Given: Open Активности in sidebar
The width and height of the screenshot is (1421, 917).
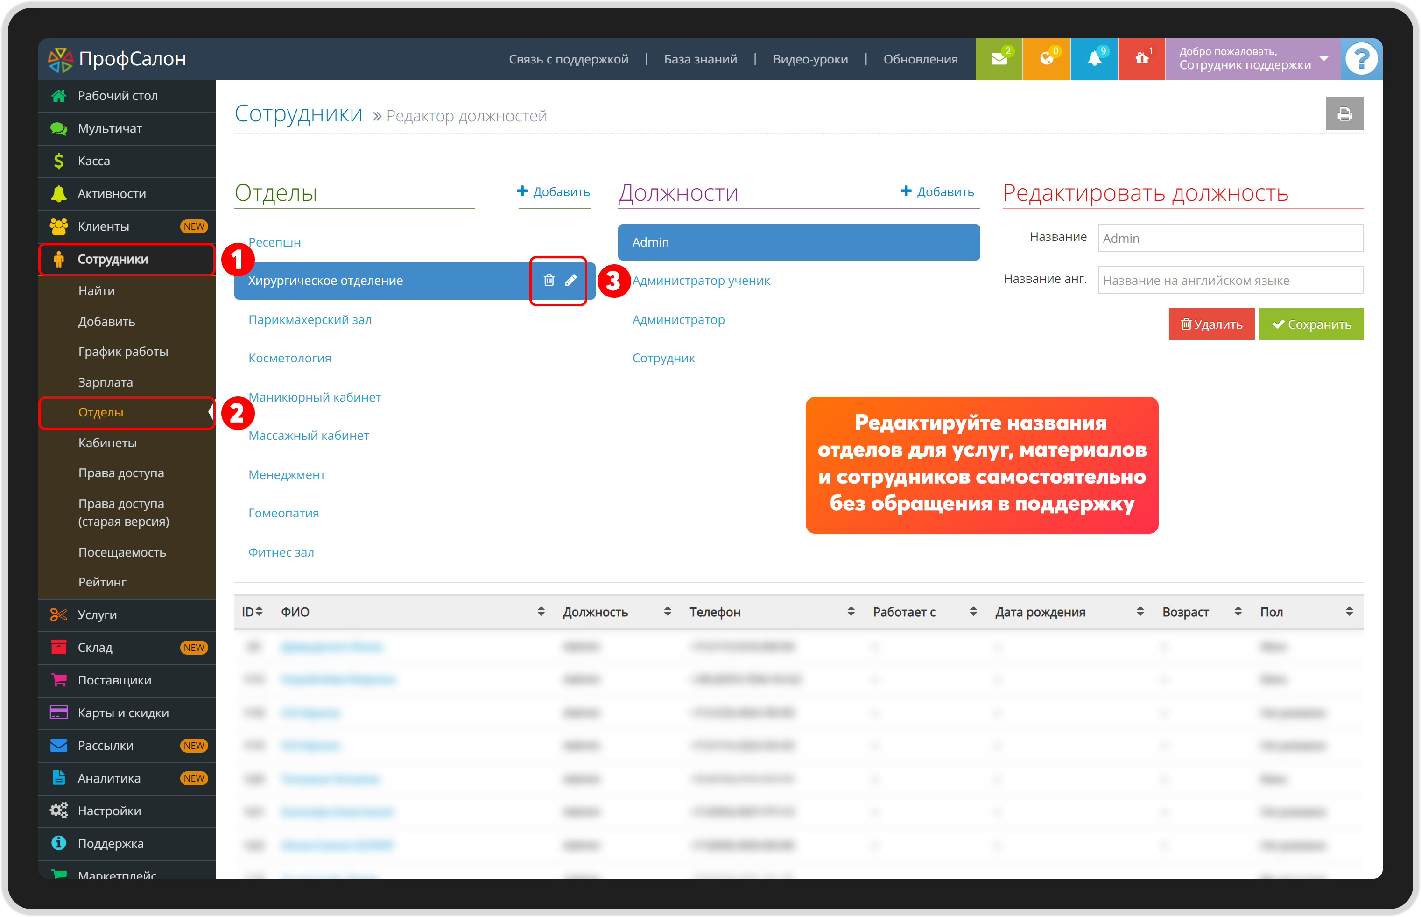Looking at the screenshot, I should 127,194.
